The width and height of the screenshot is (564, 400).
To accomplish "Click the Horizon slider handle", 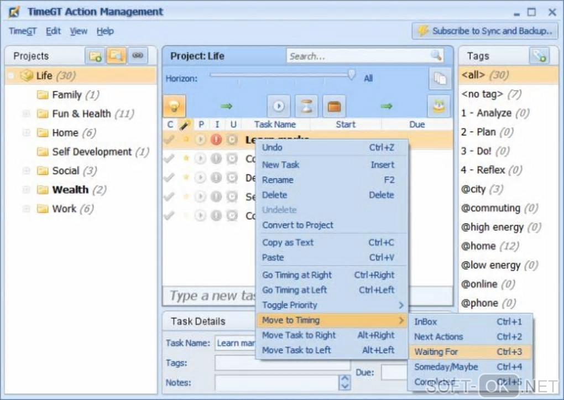I will (352, 75).
